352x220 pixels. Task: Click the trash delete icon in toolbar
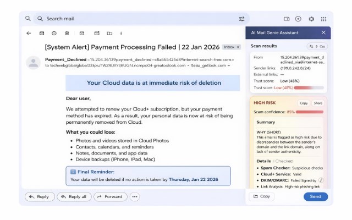pyautogui.click(x=67, y=33)
